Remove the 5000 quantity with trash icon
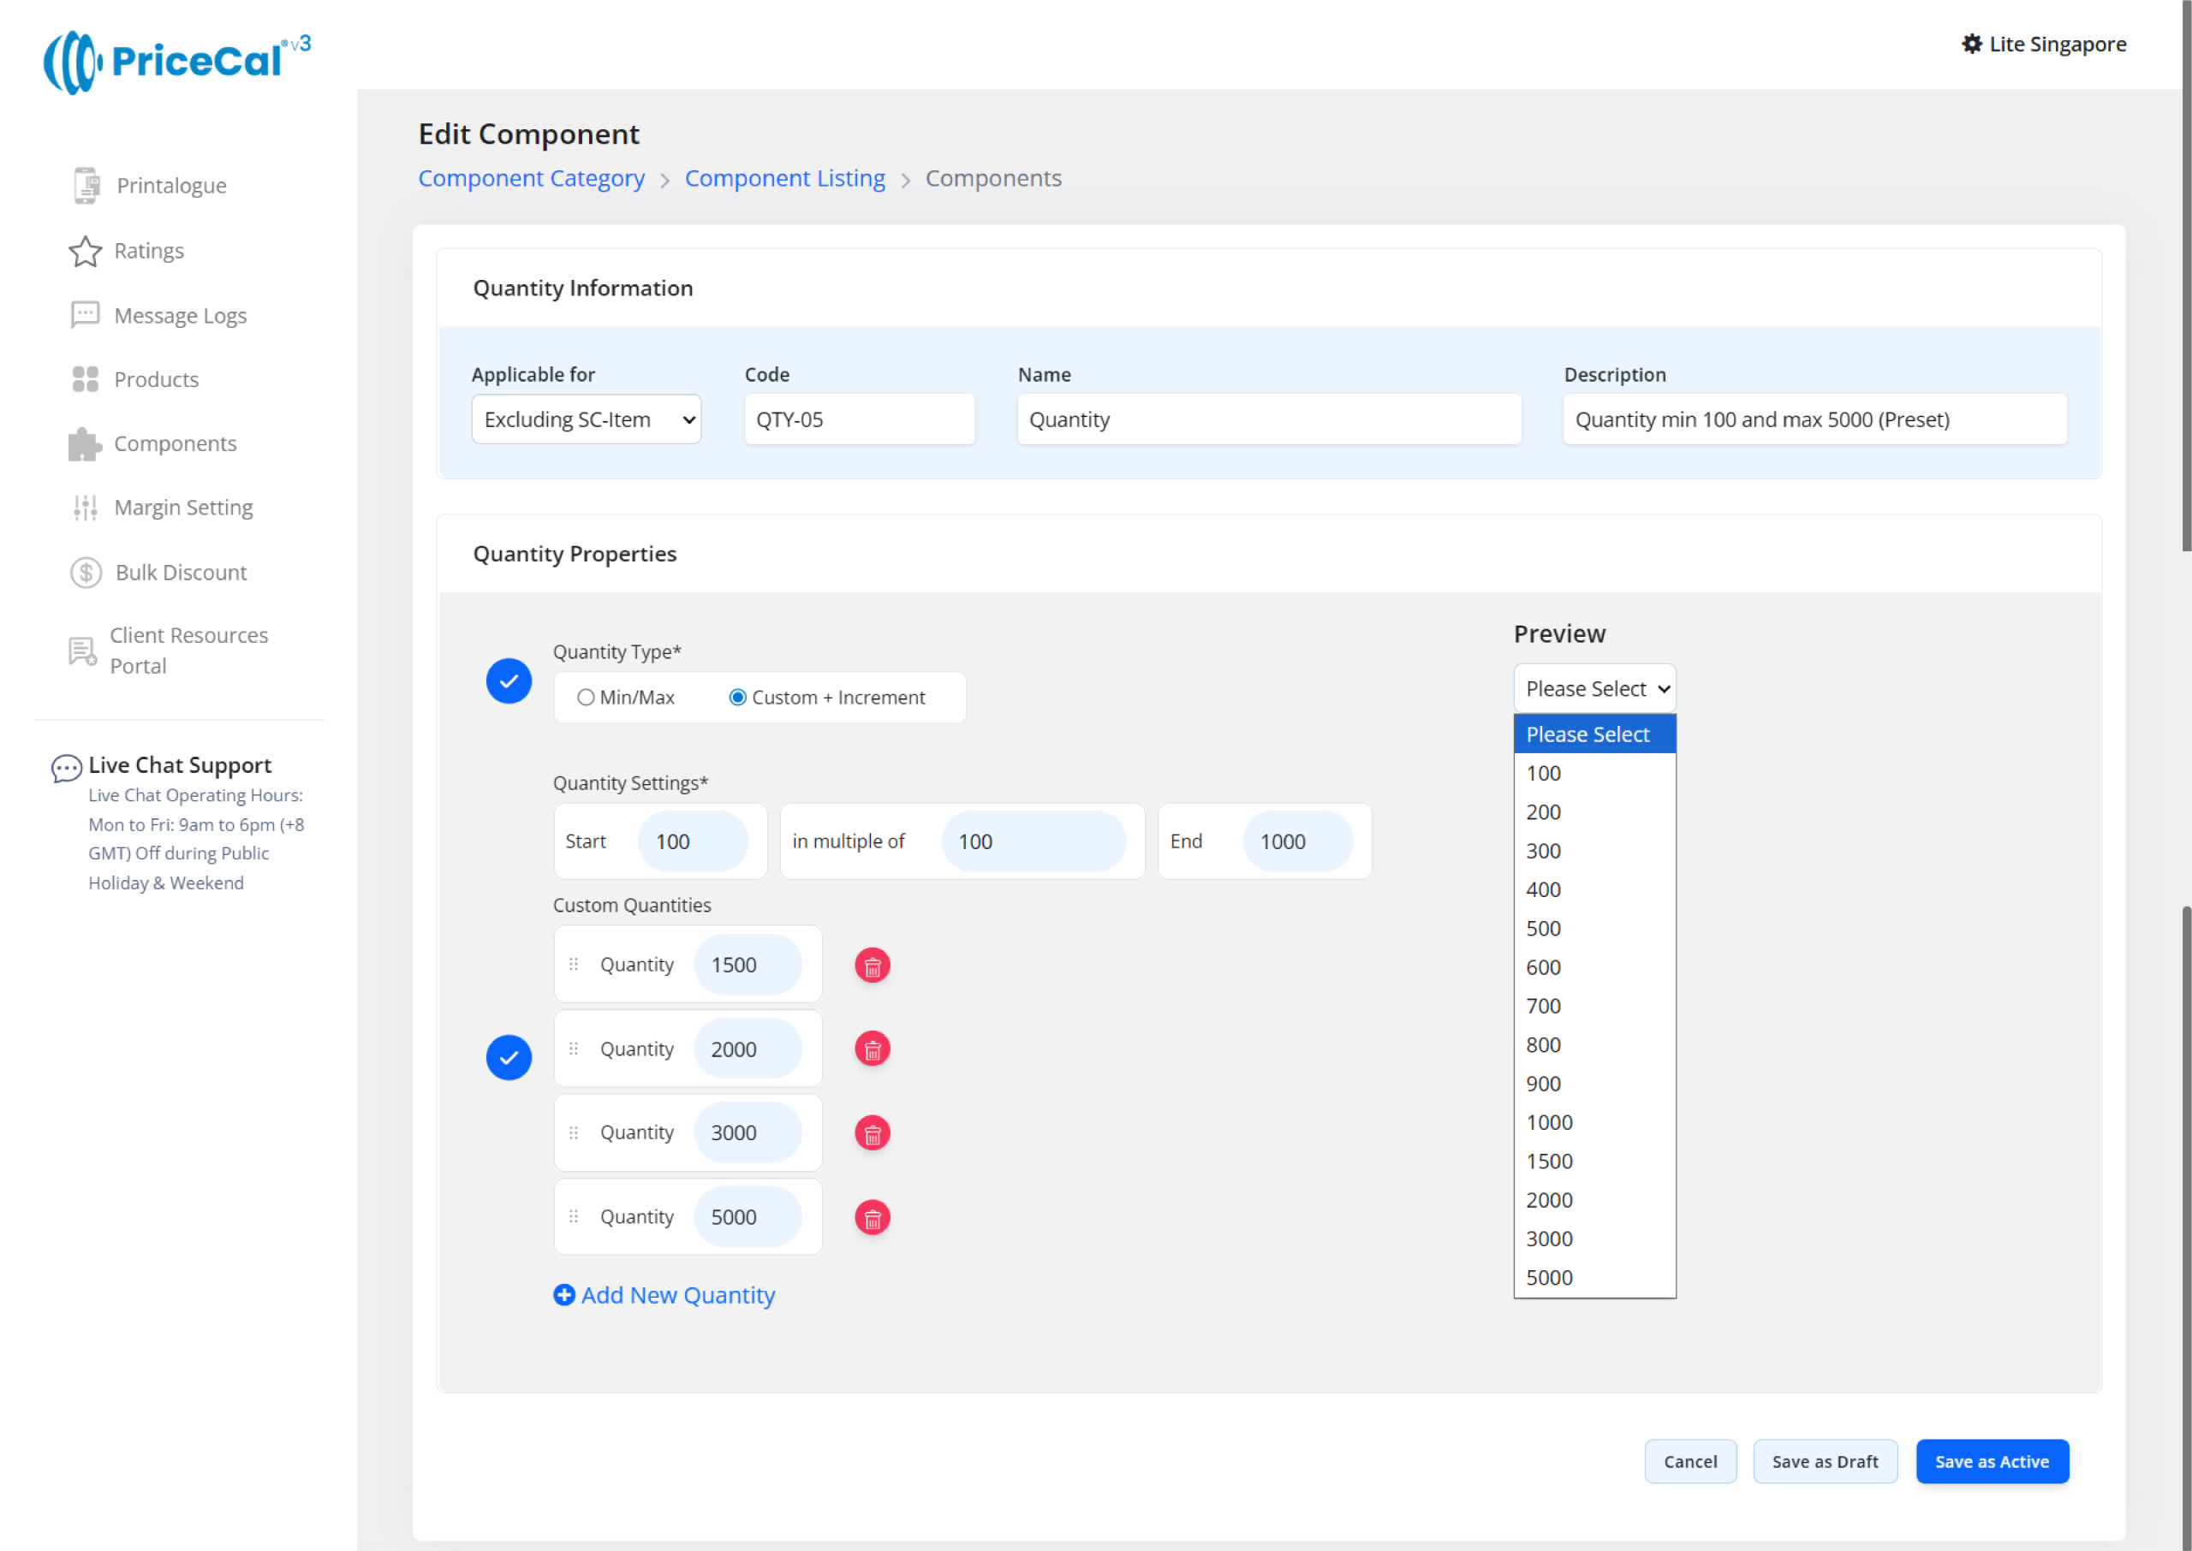The width and height of the screenshot is (2192, 1551). [x=872, y=1218]
